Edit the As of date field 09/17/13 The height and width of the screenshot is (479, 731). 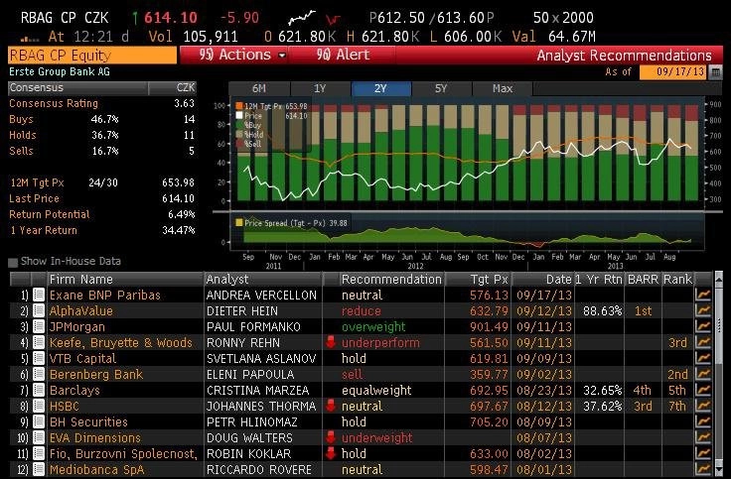(x=673, y=72)
